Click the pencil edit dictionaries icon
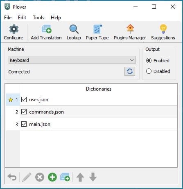The width and height of the screenshot is (183, 189). click(27, 177)
